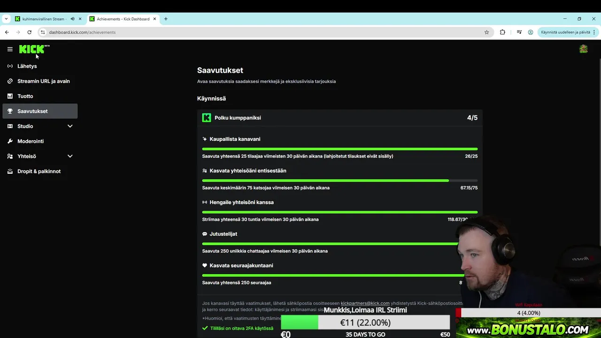Open the browser profile icon

point(531,32)
